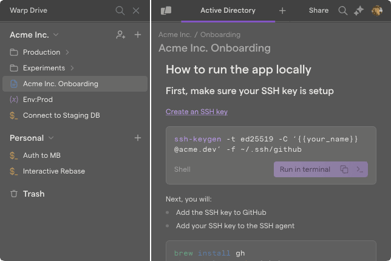Click the trash can icon

coord(14,194)
